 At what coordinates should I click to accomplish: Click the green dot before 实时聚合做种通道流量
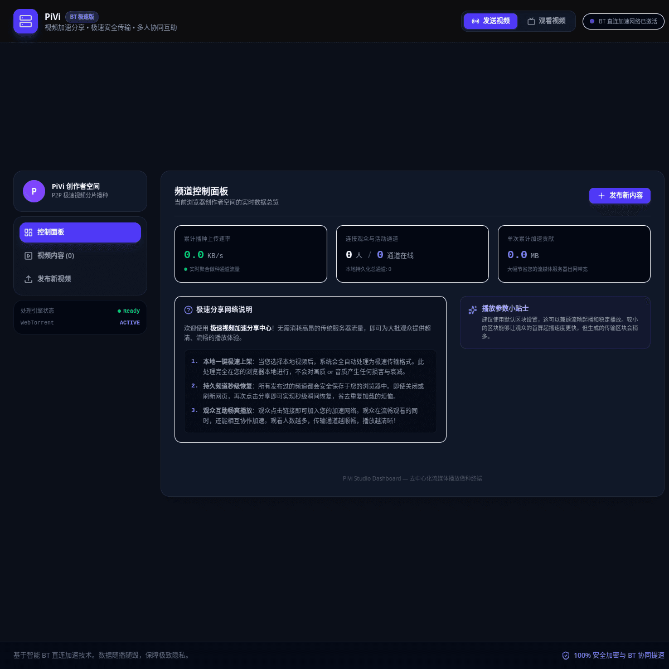186,269
